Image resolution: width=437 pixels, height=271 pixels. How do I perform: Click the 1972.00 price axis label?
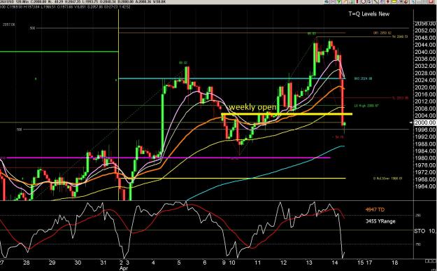(x=425, y=172)
